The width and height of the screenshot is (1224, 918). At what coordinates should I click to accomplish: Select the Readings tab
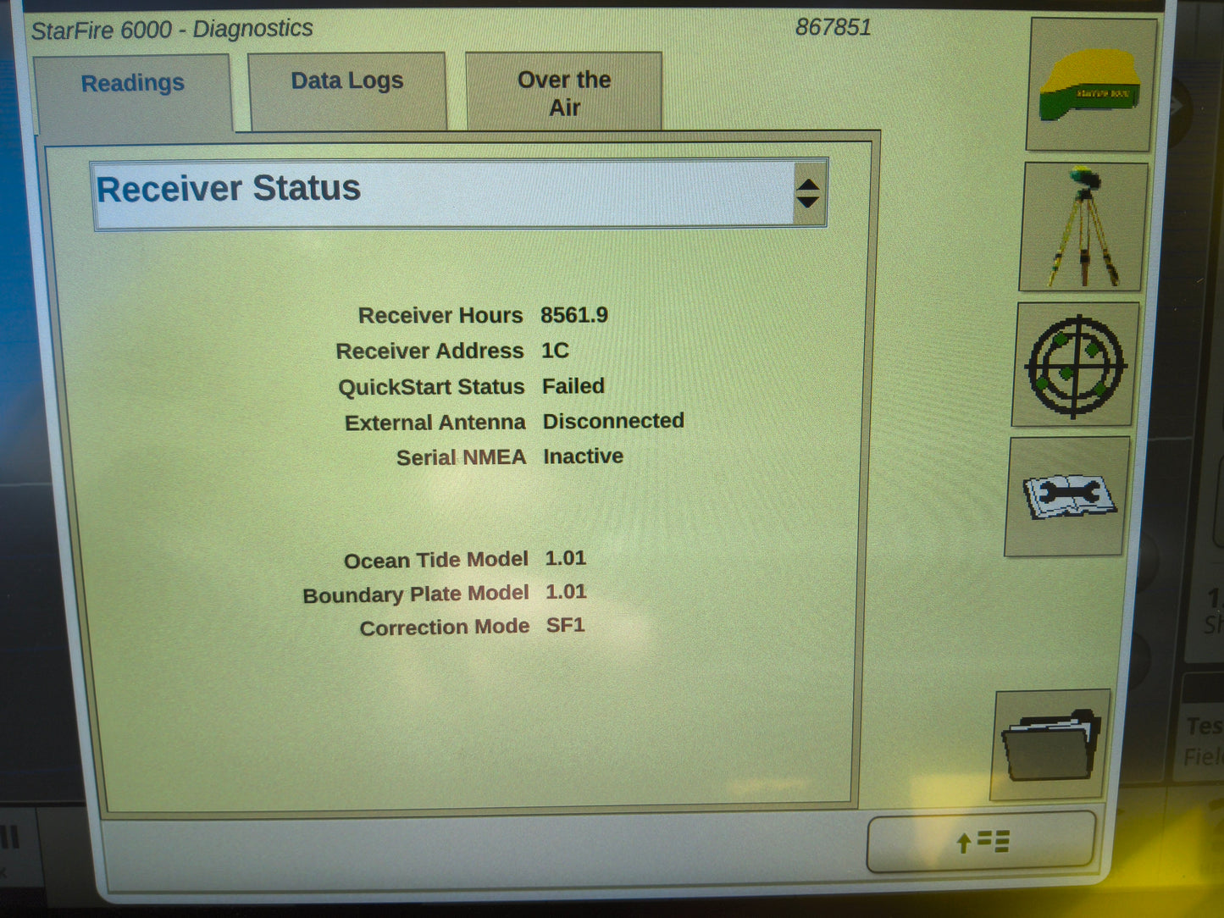pyautogui.click(x=132, y=83)
